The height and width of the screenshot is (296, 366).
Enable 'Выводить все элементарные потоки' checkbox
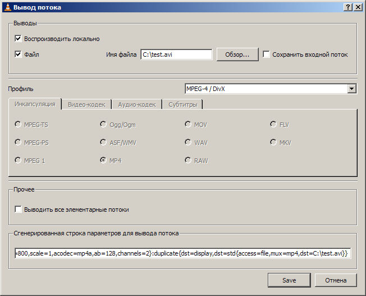click(x=19, y=210)
